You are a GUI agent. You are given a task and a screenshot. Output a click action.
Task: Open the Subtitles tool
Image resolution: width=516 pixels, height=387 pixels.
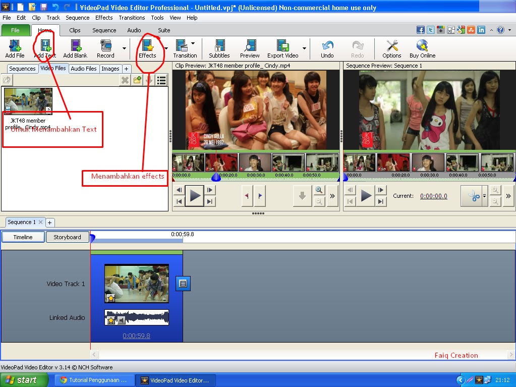click(219, 49)
